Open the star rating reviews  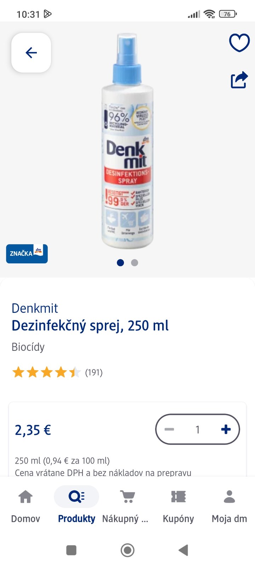point(57,372)
